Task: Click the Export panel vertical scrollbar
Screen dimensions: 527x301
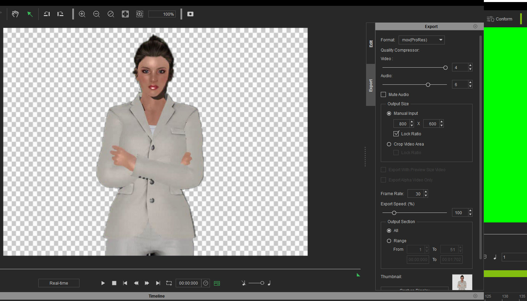Action: 481,147
